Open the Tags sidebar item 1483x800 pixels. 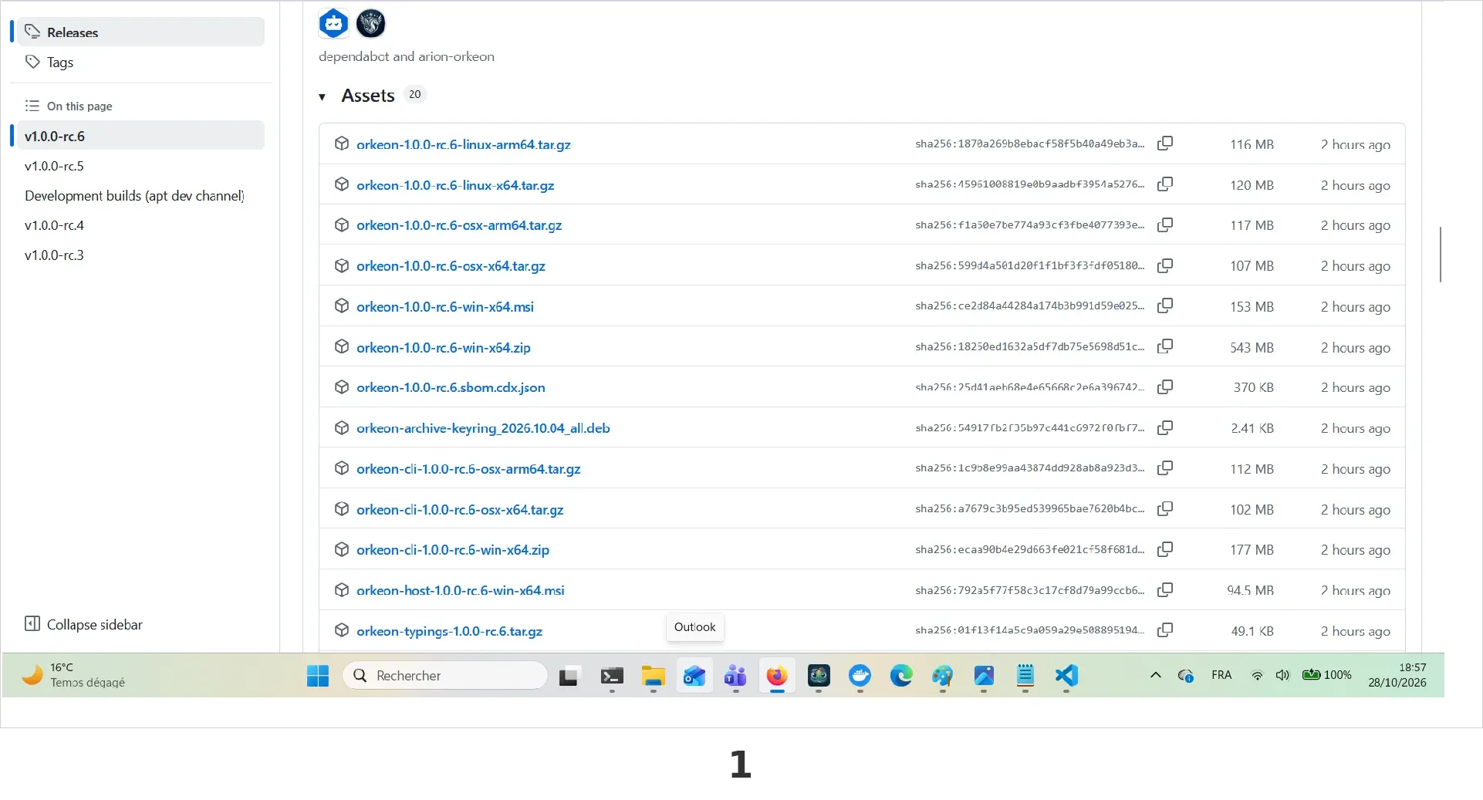pos(140,62)
